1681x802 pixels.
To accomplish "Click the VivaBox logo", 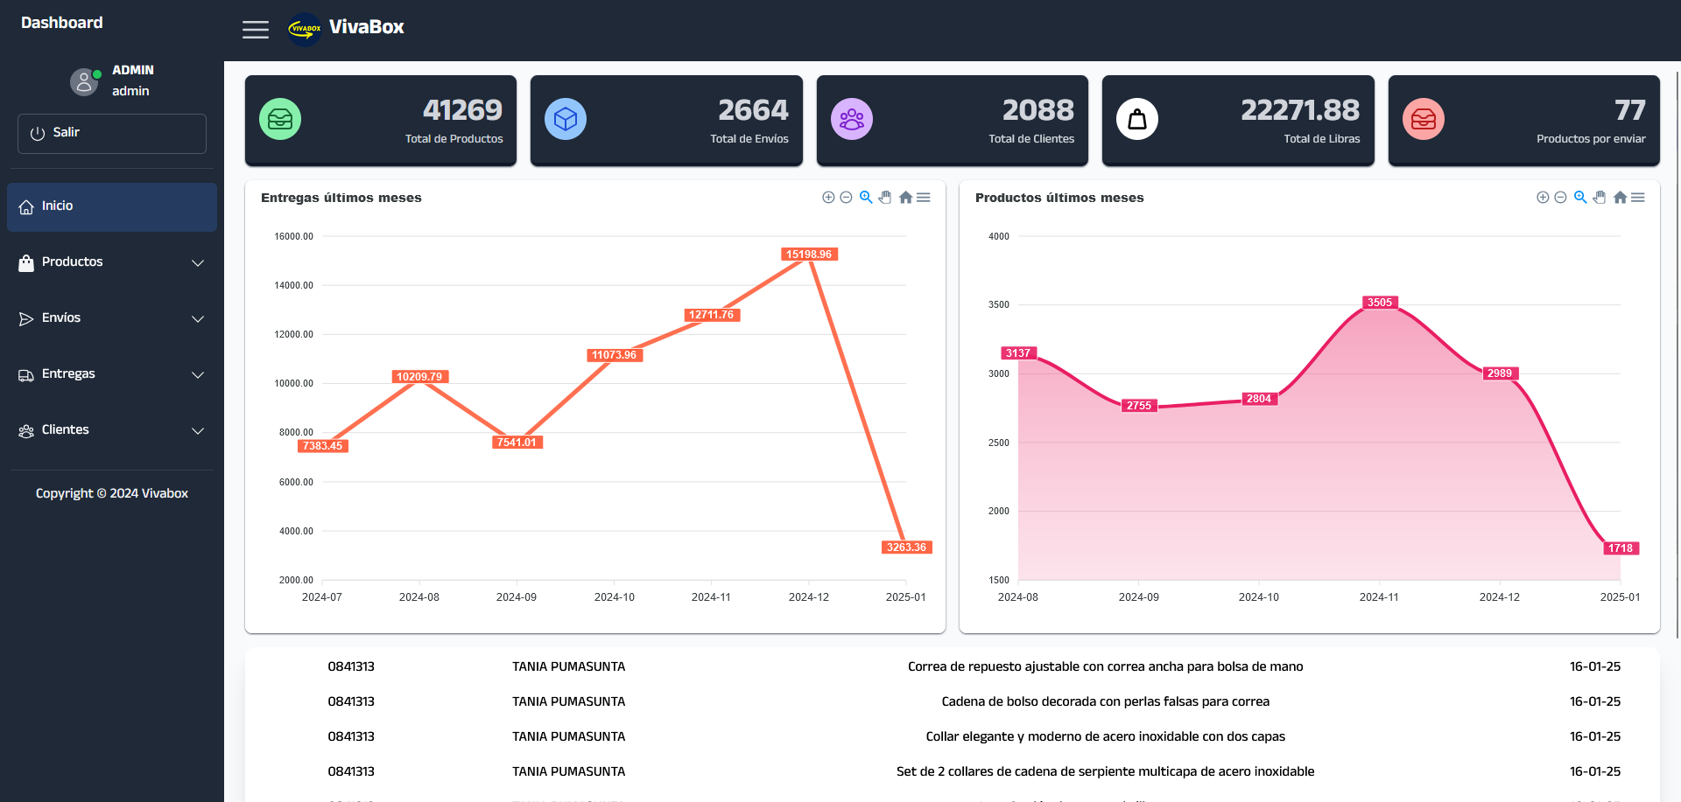I will 305,28.
